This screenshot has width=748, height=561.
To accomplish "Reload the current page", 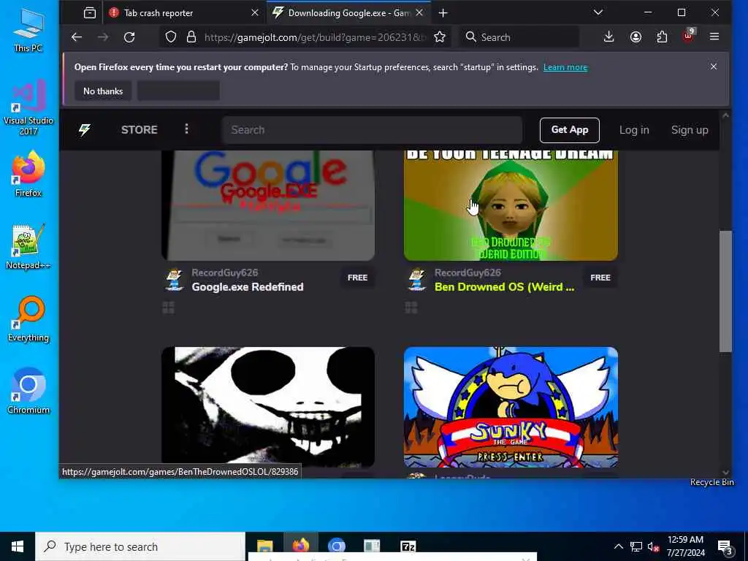I will (x=129, y=37).
